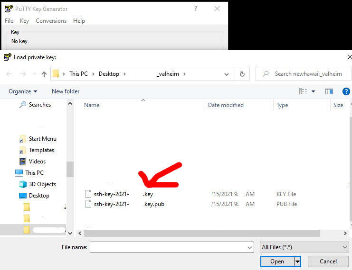Open the File menu in PuTTY Key Generator
Screen dimensions: 352x270
click(x=9, y=21)
